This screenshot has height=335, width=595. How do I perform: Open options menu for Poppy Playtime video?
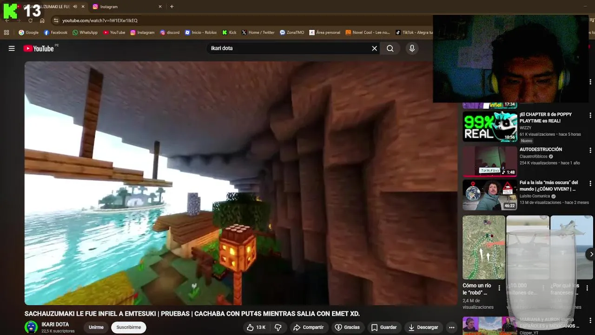(590, 115)
